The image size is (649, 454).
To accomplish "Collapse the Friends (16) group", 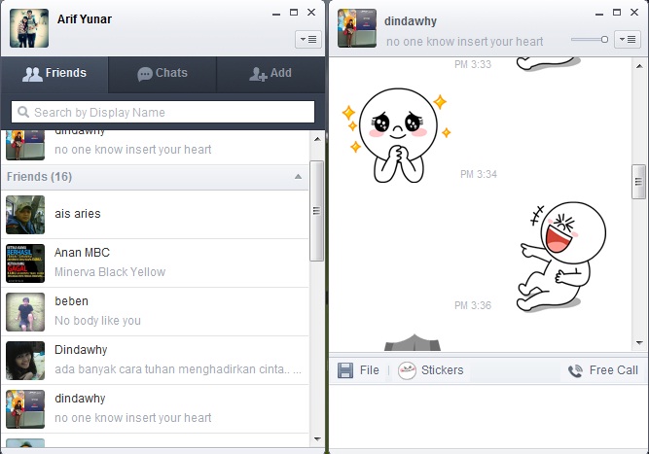I will point(298,177).
